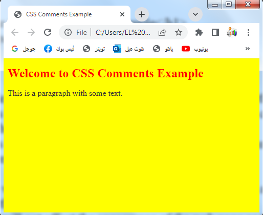Expand the tab search dropdown arrow

click(195, 14)
